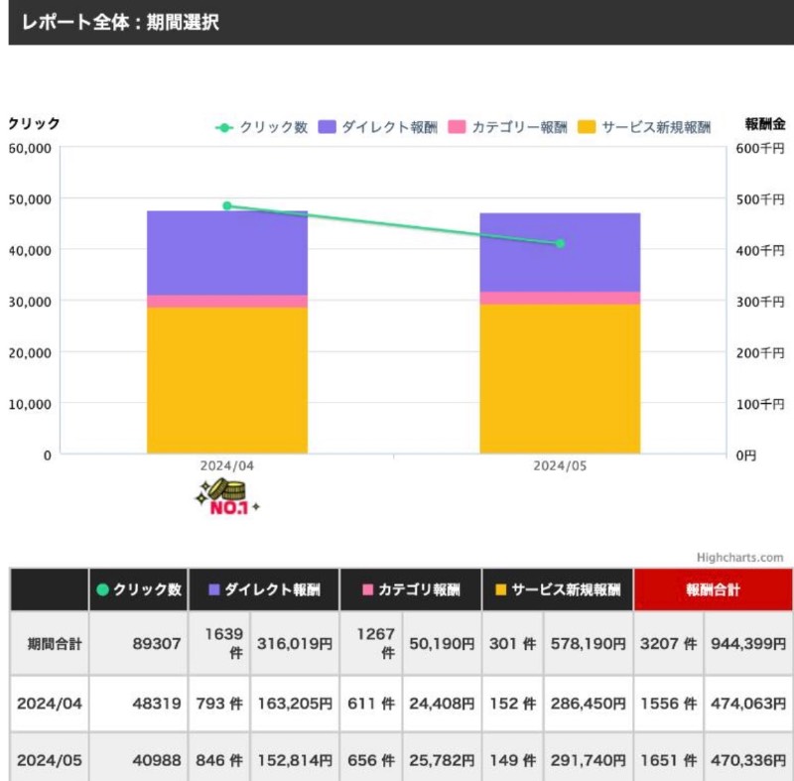Viewport: 794px width, 781px height.
Task: Click the green click-count point for 2024/04
Action: [x=227, y=206]
